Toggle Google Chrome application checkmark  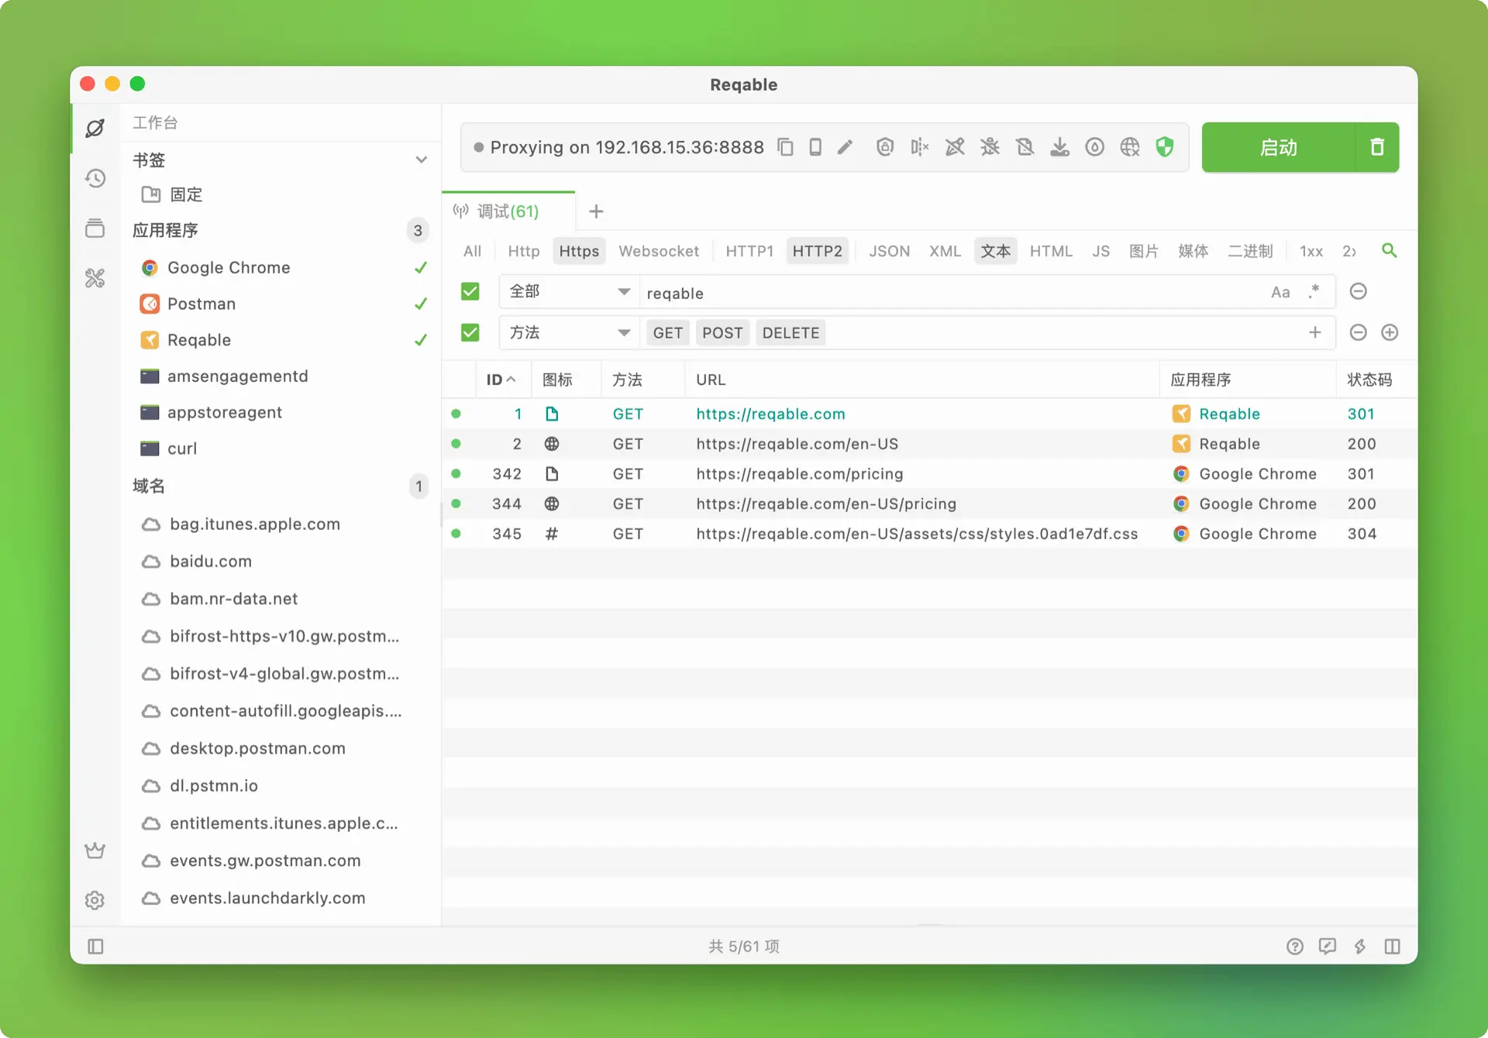coord(421,267)
